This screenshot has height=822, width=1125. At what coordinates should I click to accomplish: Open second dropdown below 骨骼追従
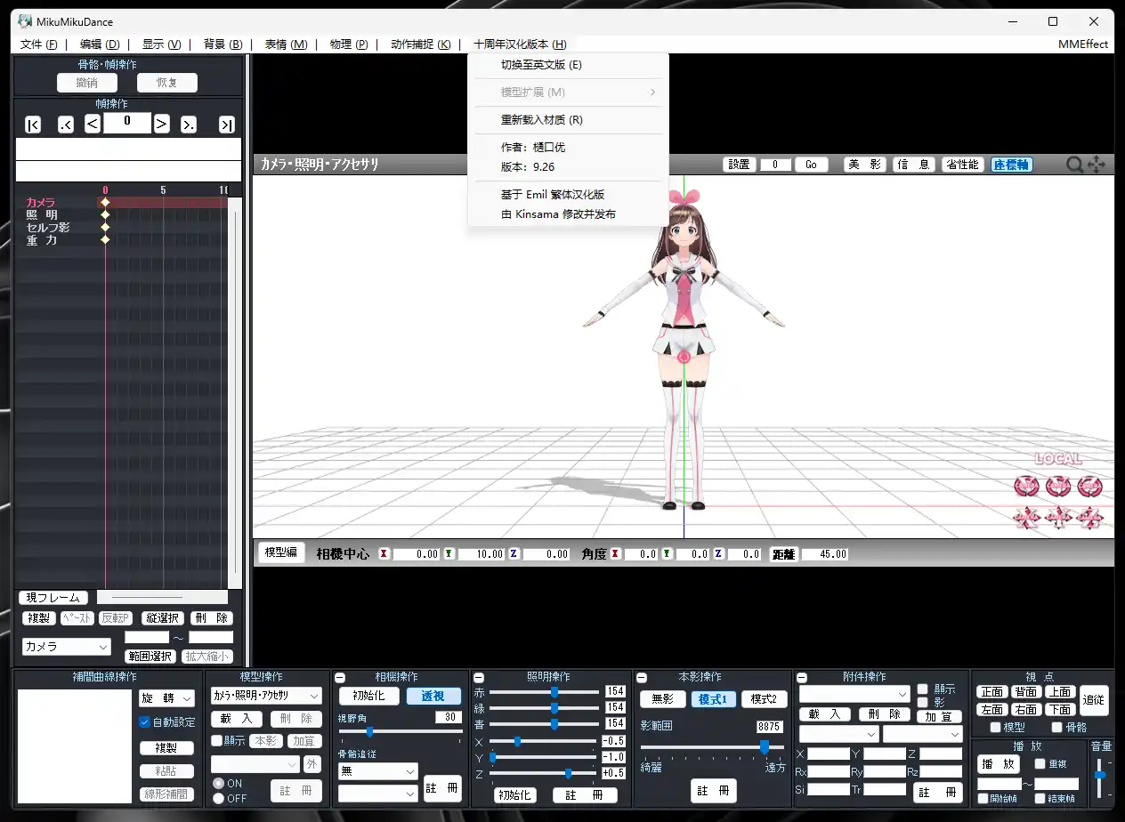(378, 793)
